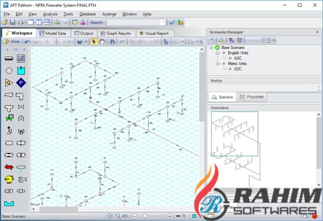Click zoom-in plus button in status bar
This screenshot has height=221, width=323.
tap(170, 216)
